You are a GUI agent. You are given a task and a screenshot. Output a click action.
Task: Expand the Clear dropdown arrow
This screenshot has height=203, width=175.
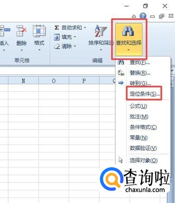75,46
